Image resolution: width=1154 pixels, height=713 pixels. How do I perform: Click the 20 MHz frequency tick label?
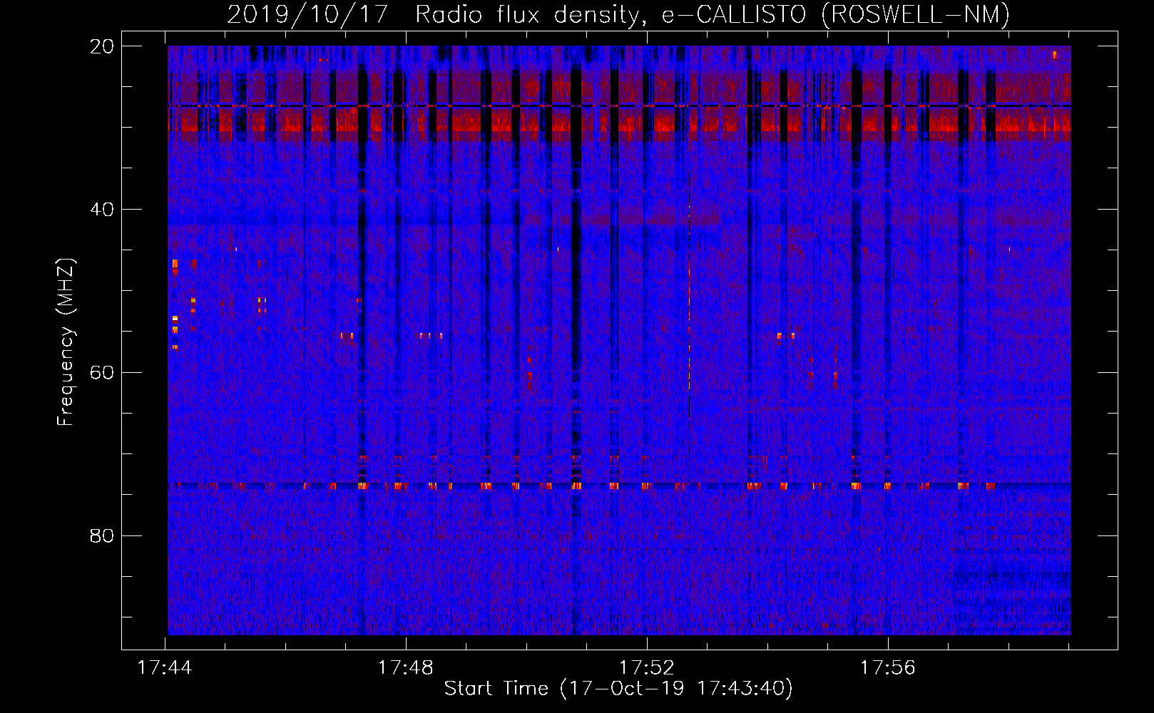pos(102,46)
